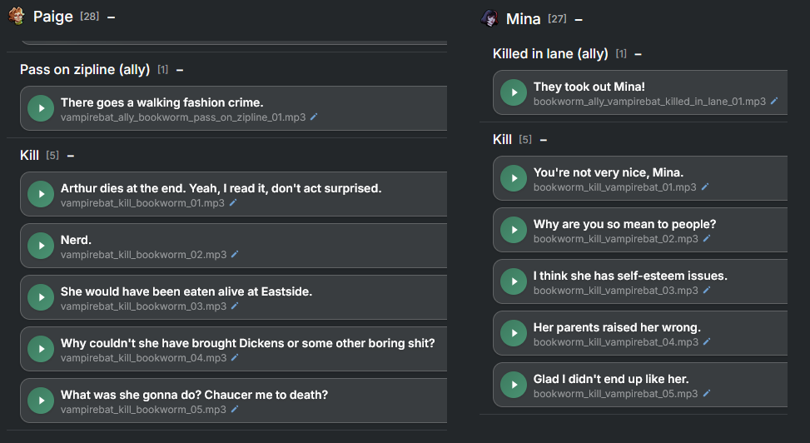Screen dimensions: 810x443
Task: Edit the vampirebat_ally_bookworm_pass_on_zipline_01.mp3 entry
Action: click(314, 117)
